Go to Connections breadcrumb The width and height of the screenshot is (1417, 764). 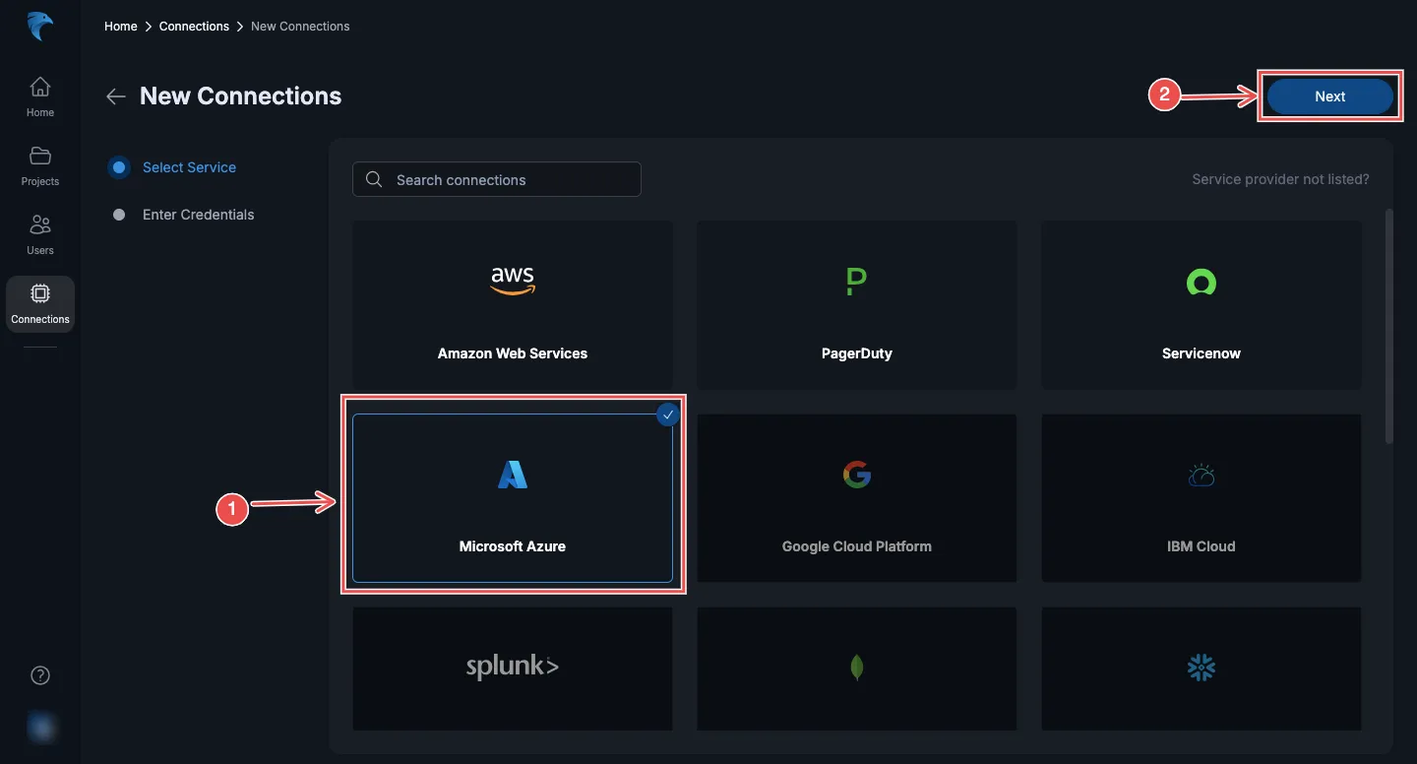[194, 27]
